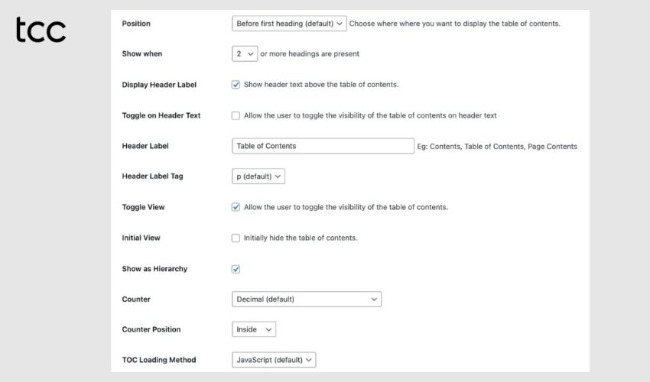
Task: Expand the Counter Position dropdown
Action: [x=254, y=329]
